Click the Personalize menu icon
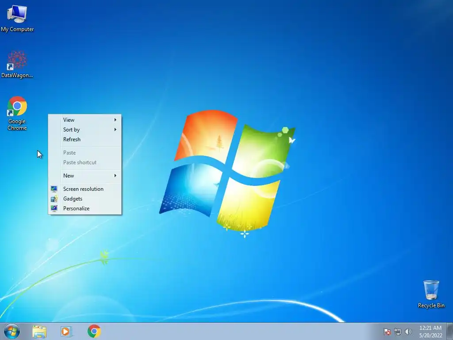Screen dimensions: 453x340 54,208
